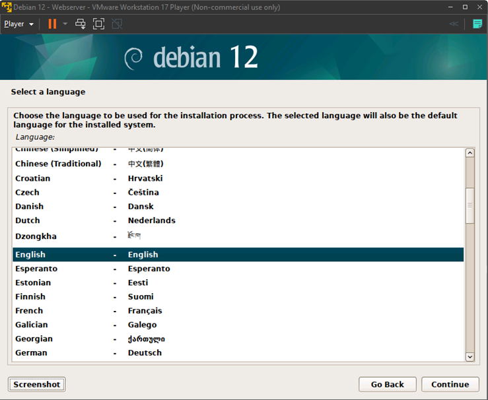Click the Screenshot button
This screenshot has height=400, width=488.
(37, 385)
